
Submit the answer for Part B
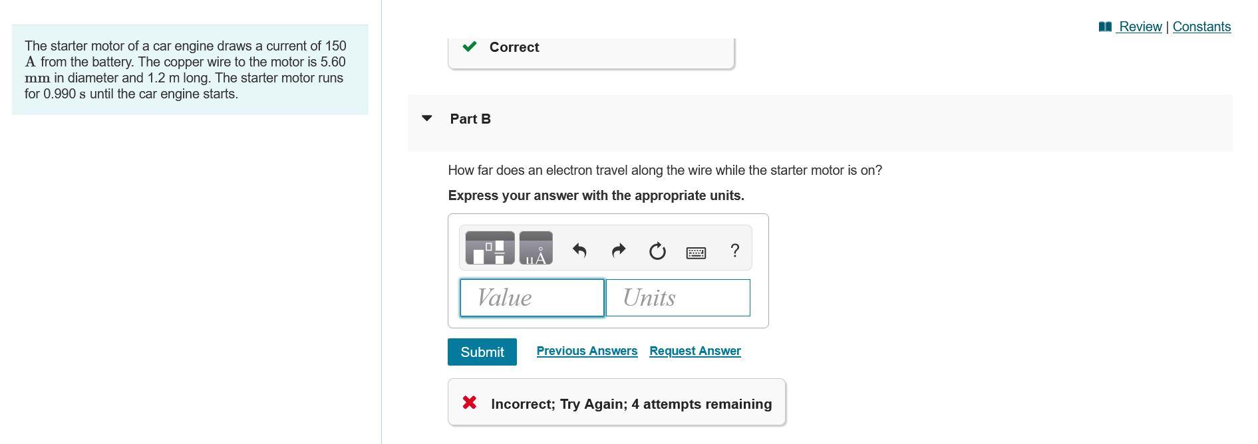482,352
